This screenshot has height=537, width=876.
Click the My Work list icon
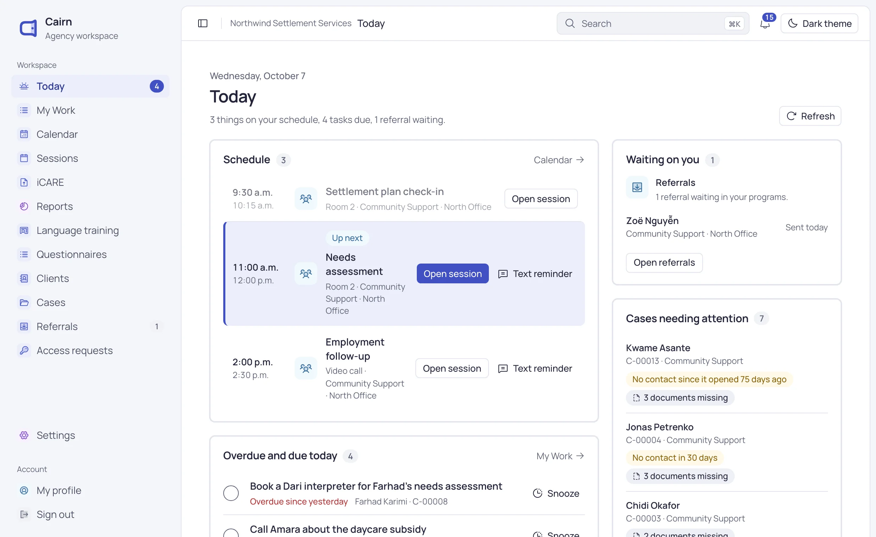(x=24, y=110)
